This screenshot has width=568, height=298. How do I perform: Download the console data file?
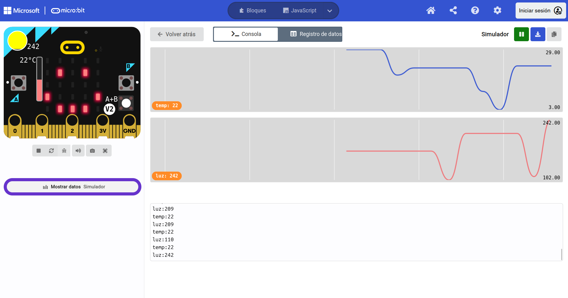(538, 34)
